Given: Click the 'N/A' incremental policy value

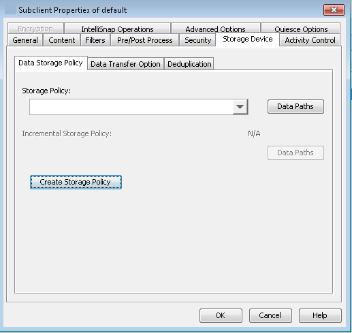Looking at the screenshot, I should pos(254,133).
